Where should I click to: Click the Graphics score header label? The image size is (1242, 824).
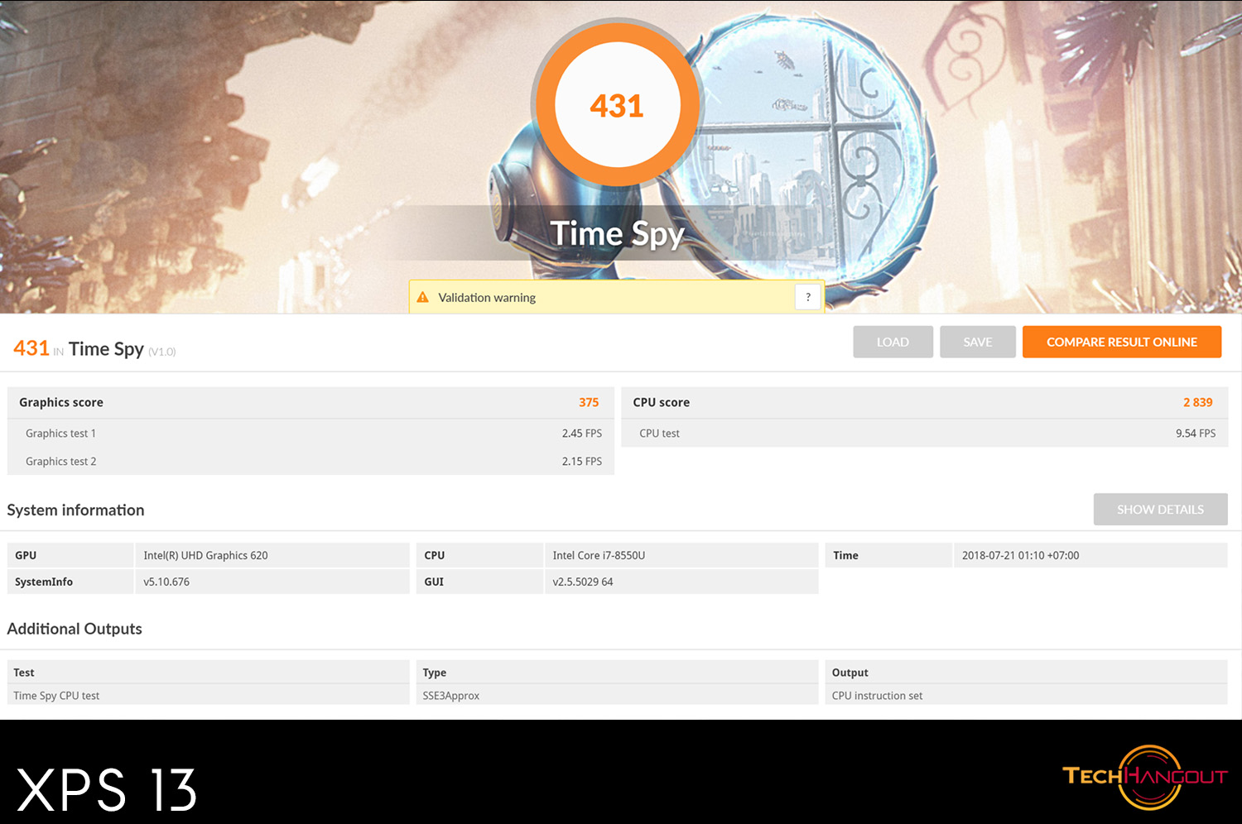[x=61, y=402]
